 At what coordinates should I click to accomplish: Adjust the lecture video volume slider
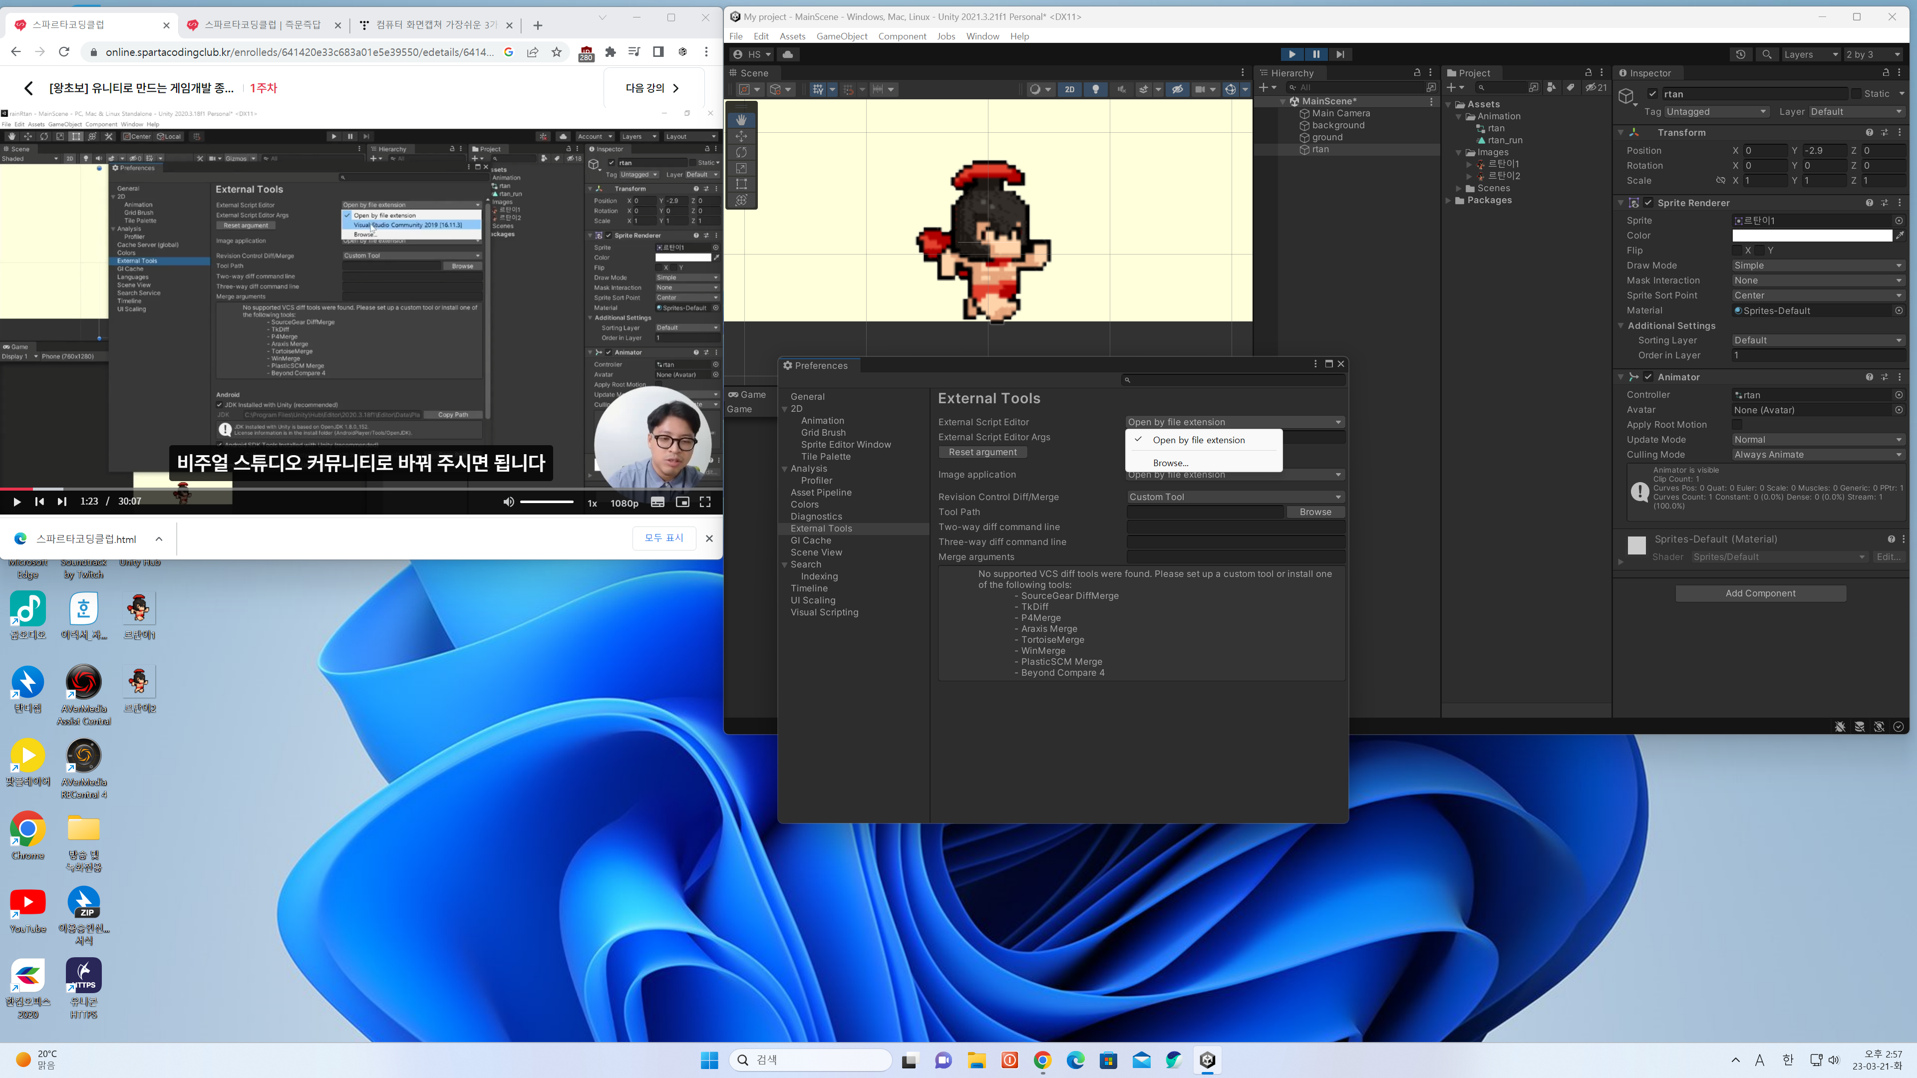tap(547, 502)
